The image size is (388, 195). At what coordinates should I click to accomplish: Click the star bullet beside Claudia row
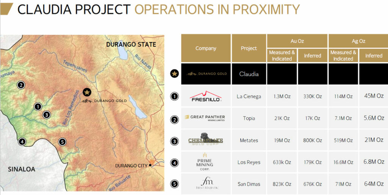[x=175, y=73]
